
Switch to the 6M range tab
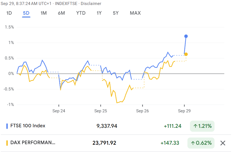coord(61,13)
